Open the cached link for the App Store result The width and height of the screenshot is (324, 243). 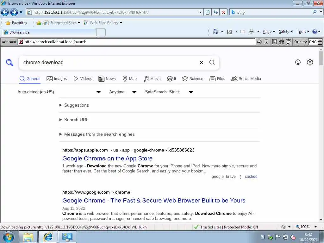[251, 177]
